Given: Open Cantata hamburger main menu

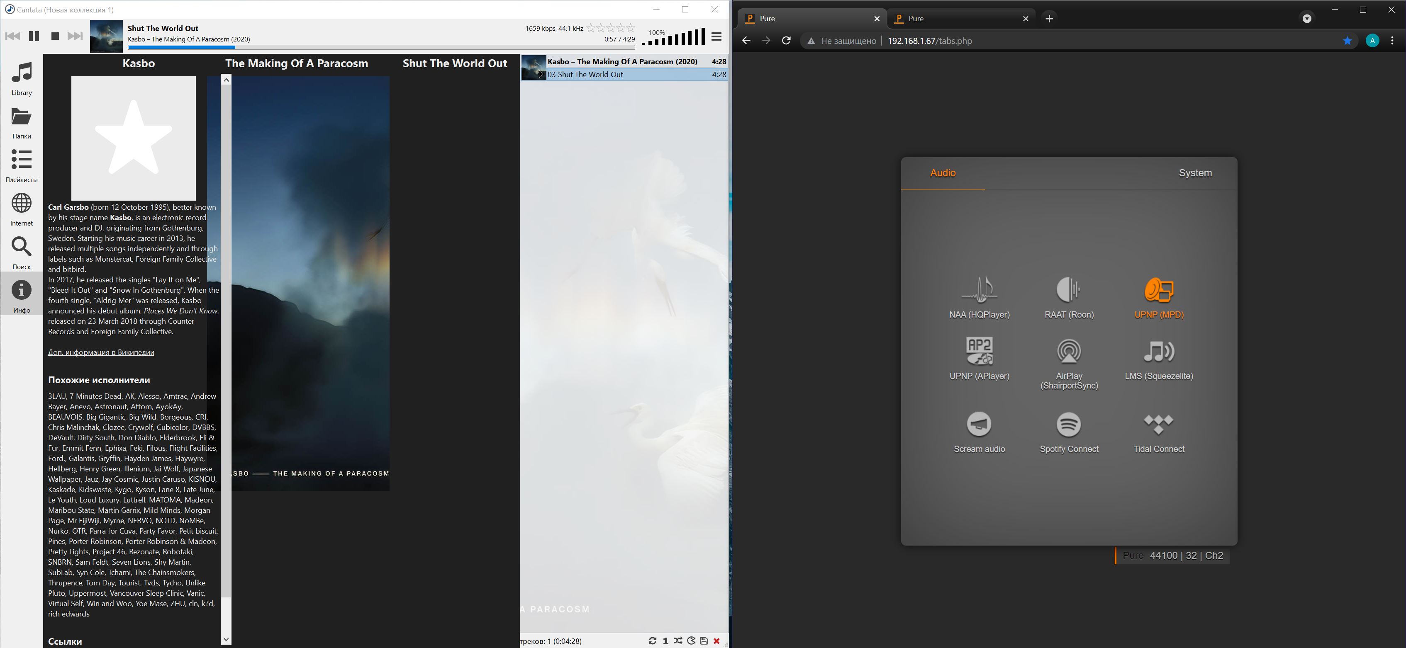Looking at the screenshot, I should tap(716, 36).
